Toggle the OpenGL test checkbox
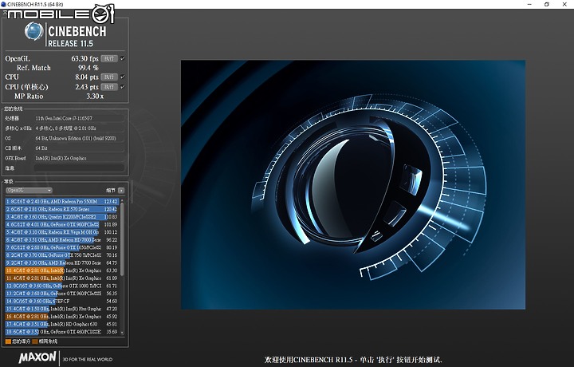 click(x=123, y=58)
